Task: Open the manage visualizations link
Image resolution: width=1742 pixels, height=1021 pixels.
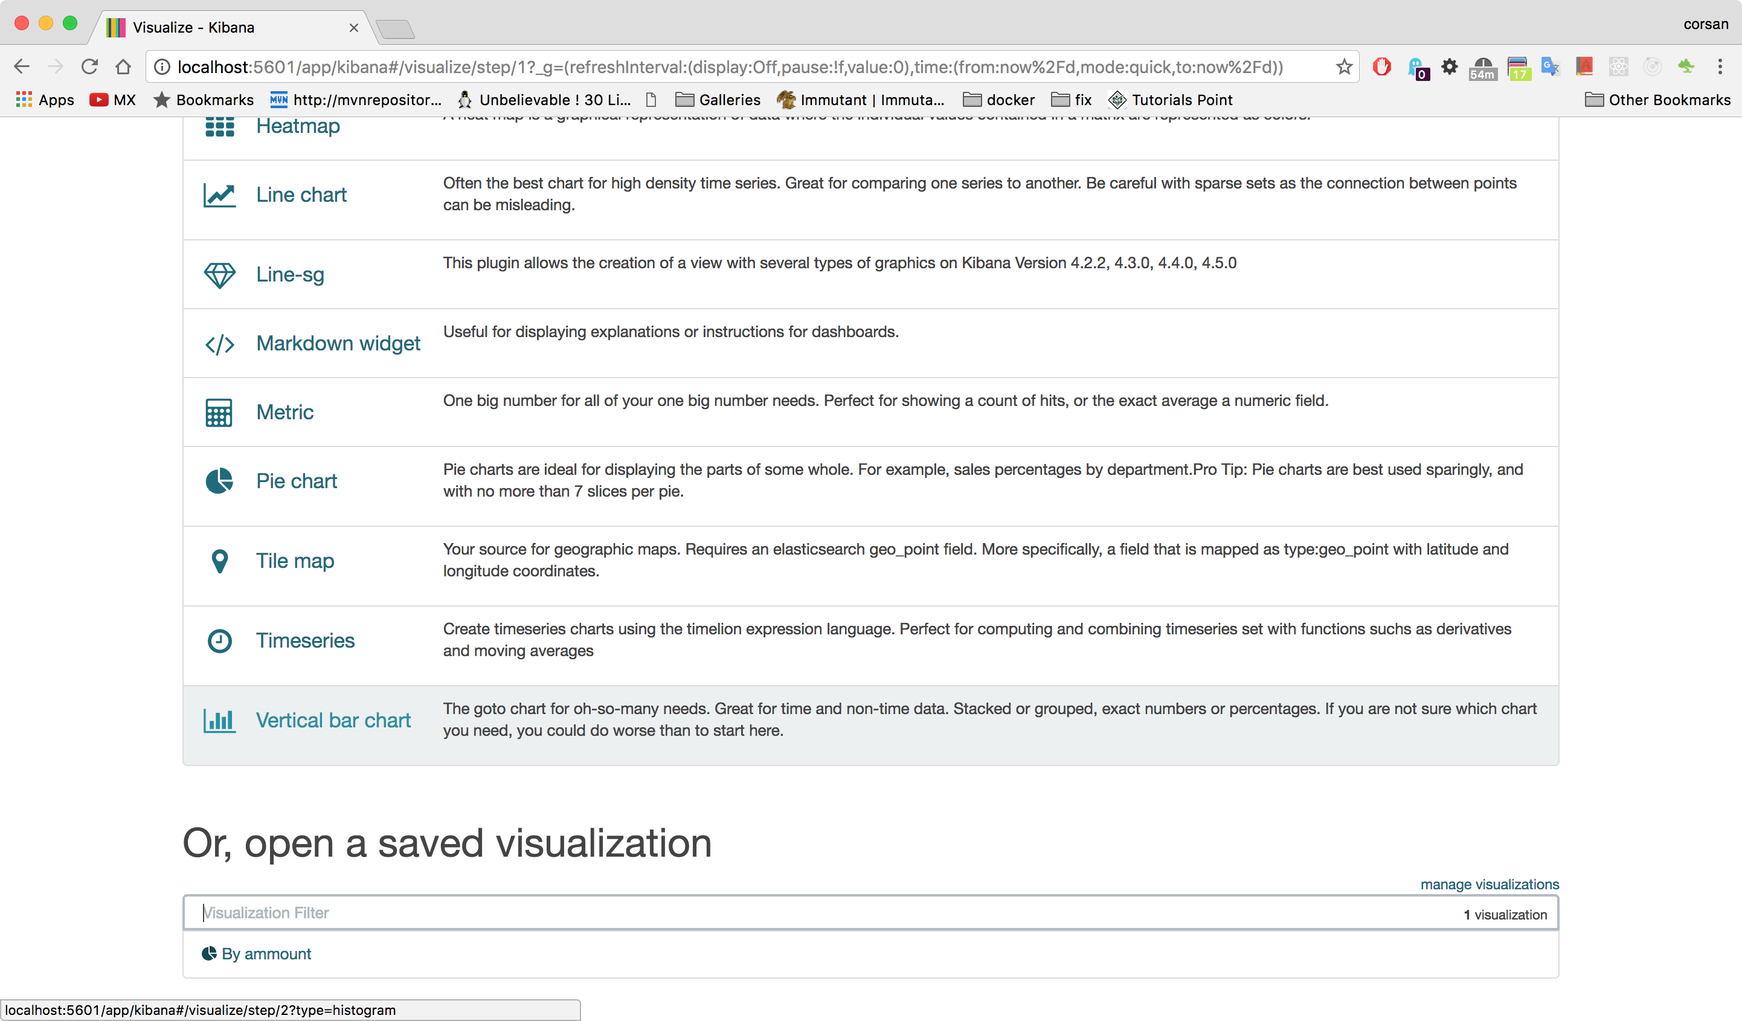Action: [x=1490, y=884]
